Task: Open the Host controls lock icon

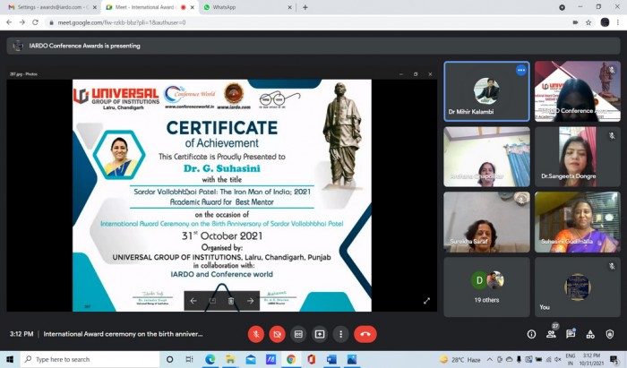Action: (x=610, y=334)
